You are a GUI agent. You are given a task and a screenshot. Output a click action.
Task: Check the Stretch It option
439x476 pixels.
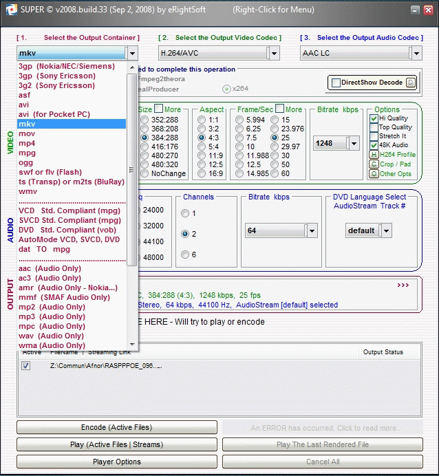pyautogui.click(x=374, y=136)
